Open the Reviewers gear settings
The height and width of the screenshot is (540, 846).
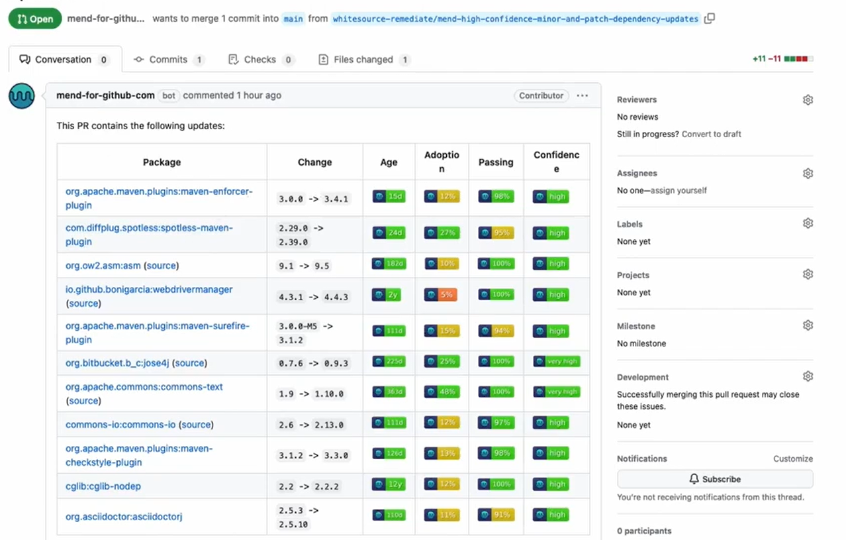click(x=808, y=100)
